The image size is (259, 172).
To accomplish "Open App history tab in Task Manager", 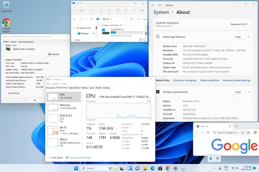I will [x=74, y=88].
